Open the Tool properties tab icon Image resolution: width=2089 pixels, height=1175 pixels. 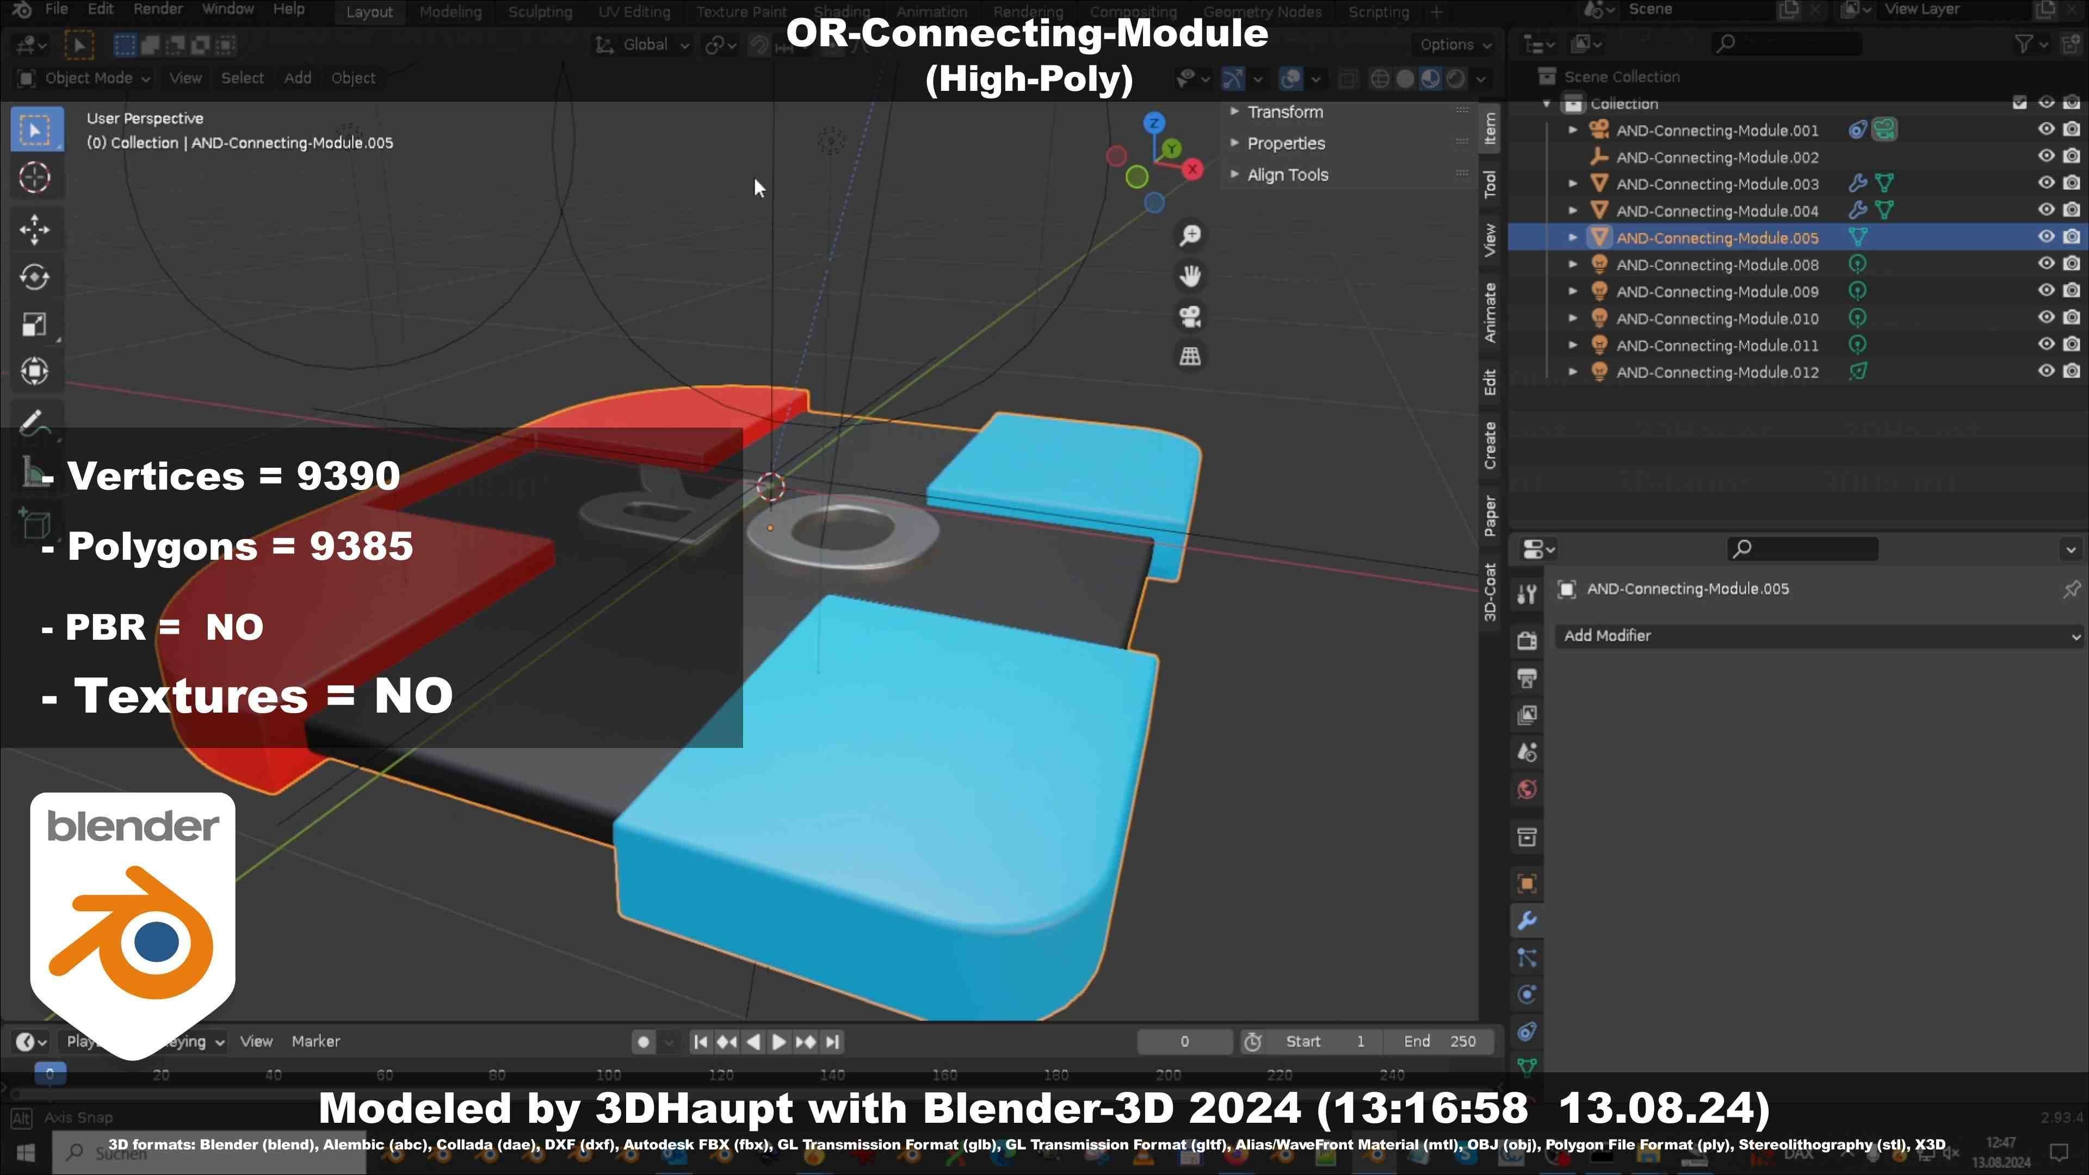click(x=1527, y=595)
